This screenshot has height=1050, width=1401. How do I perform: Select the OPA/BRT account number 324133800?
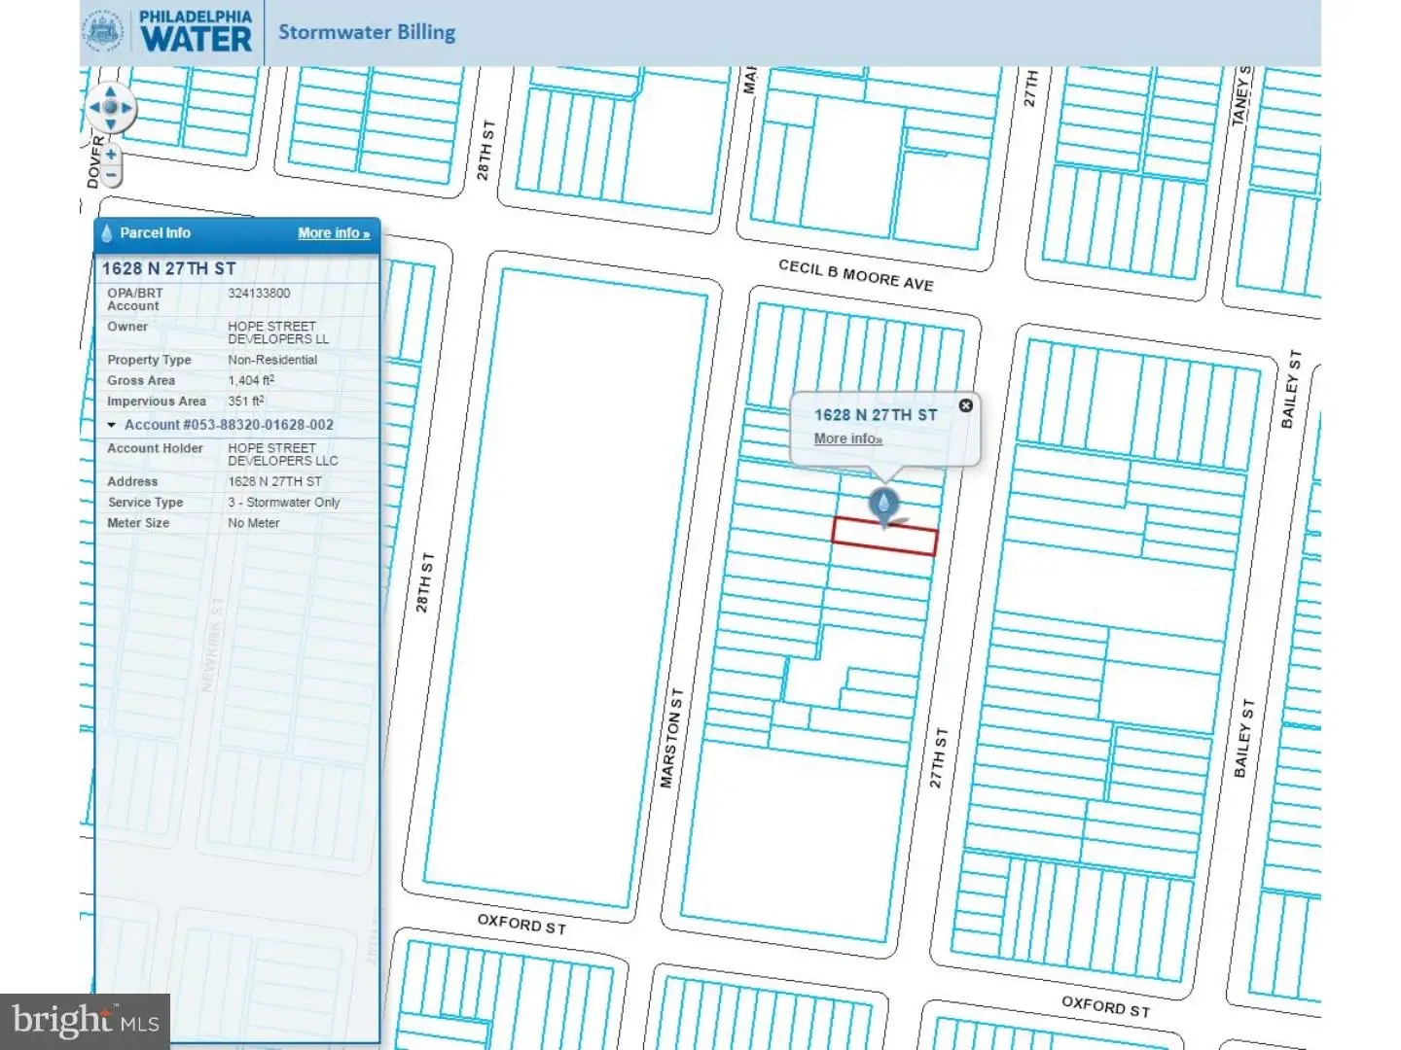point(259,294)
